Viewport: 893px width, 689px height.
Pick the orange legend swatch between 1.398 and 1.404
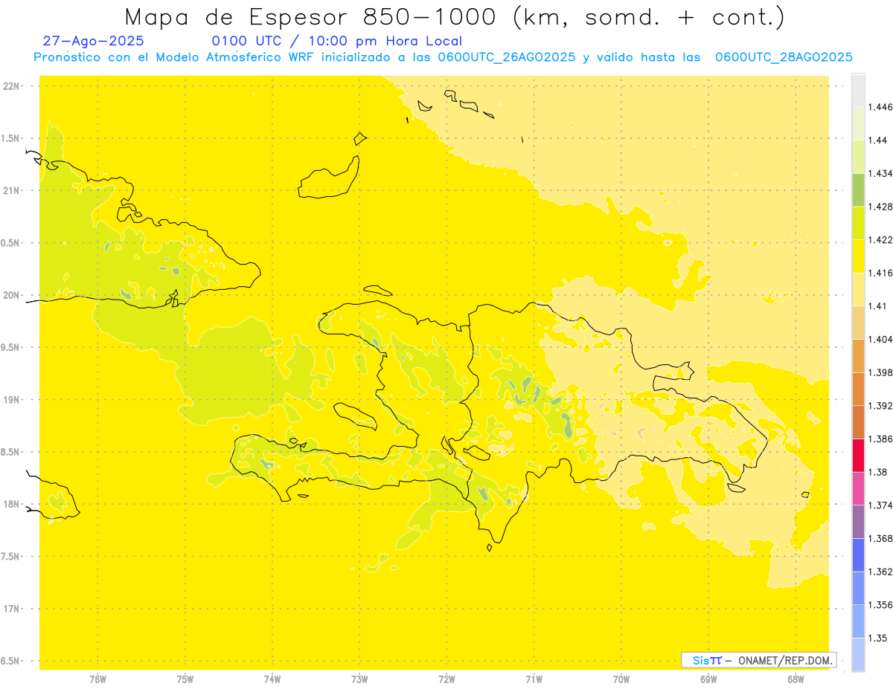pyautogui.click(x=858, y=356)
